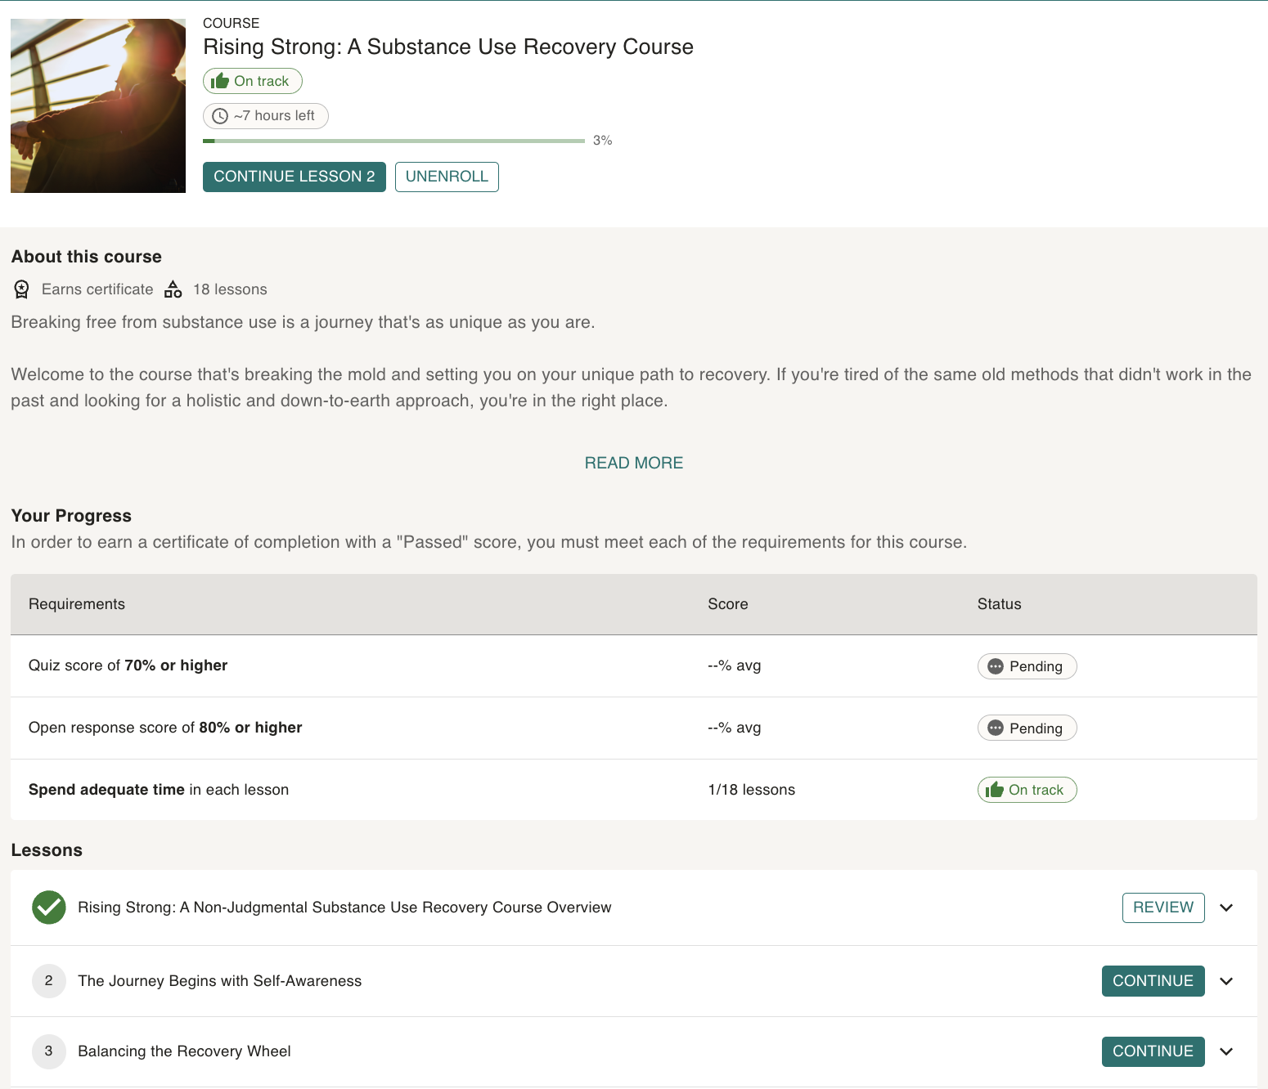The image size is (1268, 1089).
Task: Click the course progress bar
Action: 393,141
